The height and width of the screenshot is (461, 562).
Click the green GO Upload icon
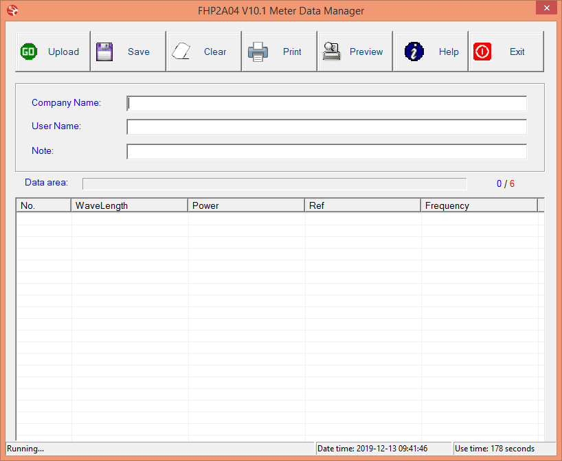coord(29,52)
